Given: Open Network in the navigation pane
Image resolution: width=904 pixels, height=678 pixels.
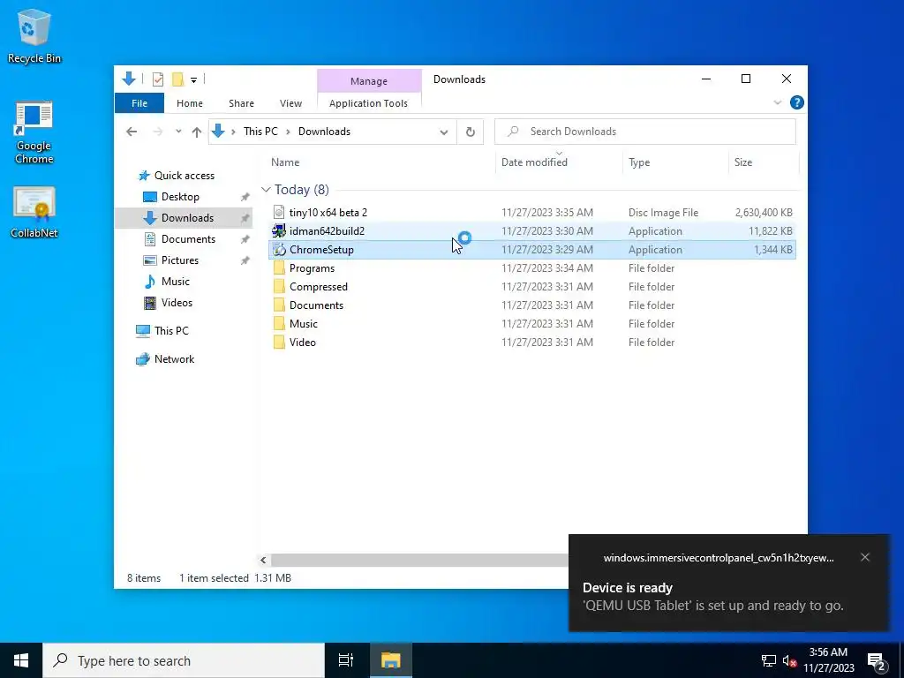Looking at the screenshot, I should pyautogui.click(x=165, y=359).
